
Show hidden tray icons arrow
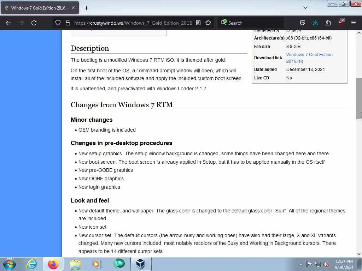click(x=300, y=264)
